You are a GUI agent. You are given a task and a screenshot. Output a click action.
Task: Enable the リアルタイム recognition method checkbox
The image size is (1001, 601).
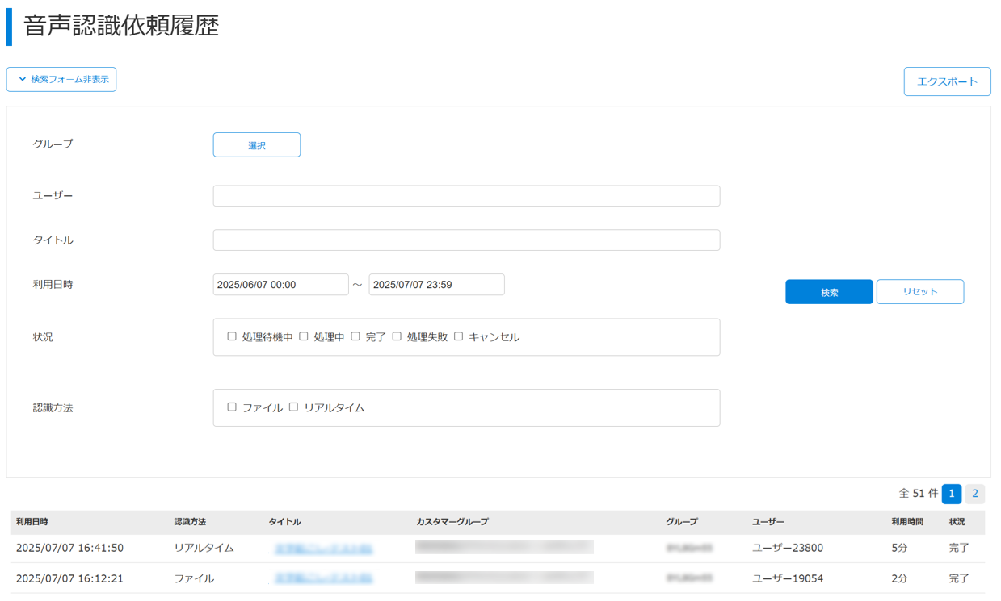(x=293, y=407)
